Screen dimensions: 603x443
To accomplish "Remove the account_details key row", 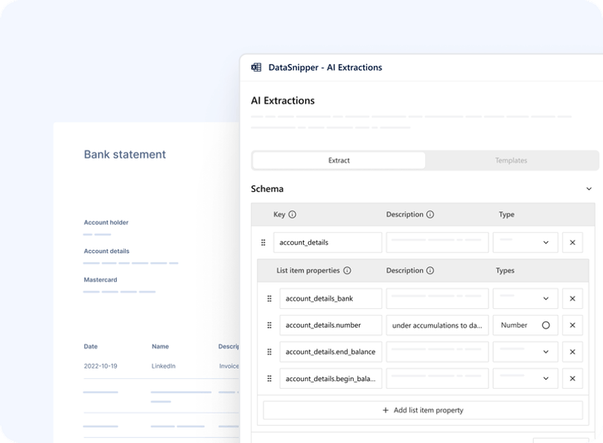I will tap(572, 243).
